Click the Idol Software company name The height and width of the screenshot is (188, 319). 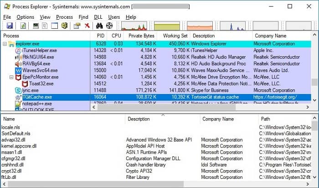[214, 165]
